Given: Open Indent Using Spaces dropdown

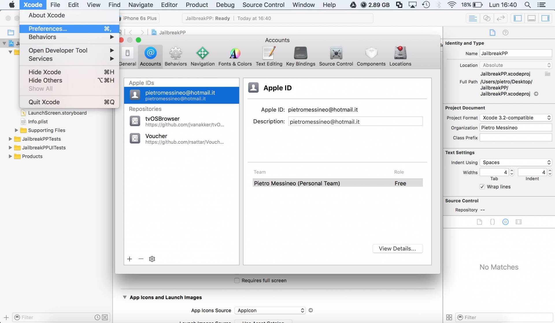Looking at the screenshot, I should coord(516,162).
